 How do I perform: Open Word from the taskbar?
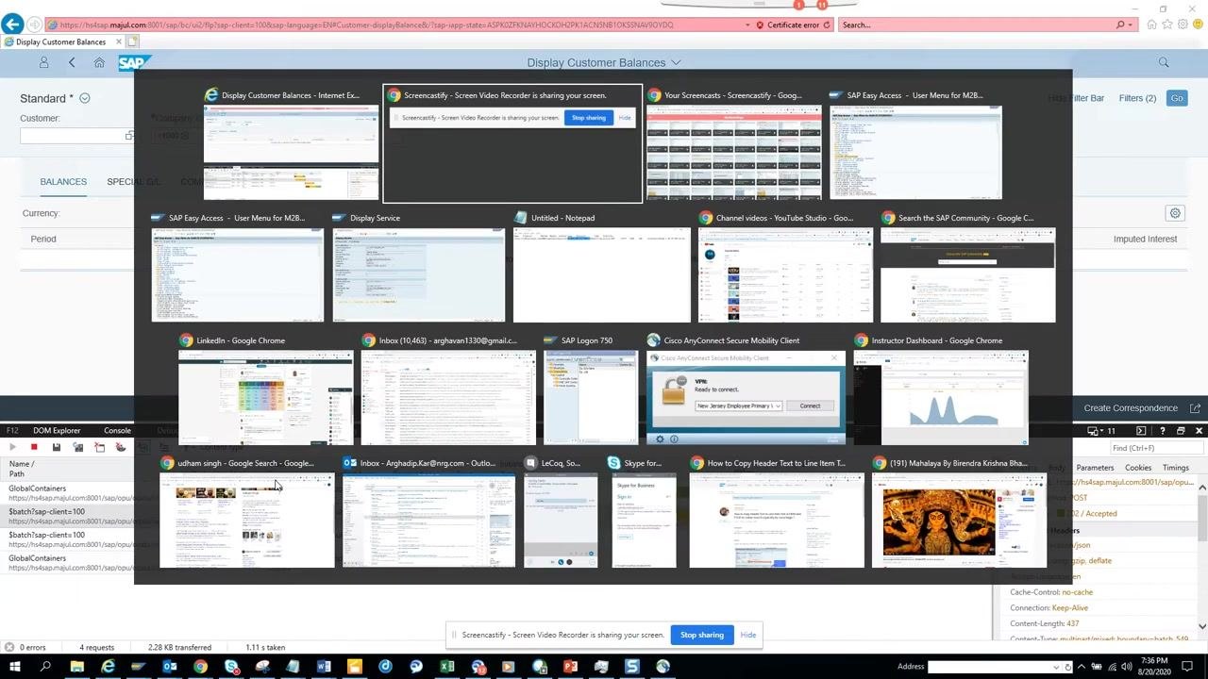coord(324,667)
